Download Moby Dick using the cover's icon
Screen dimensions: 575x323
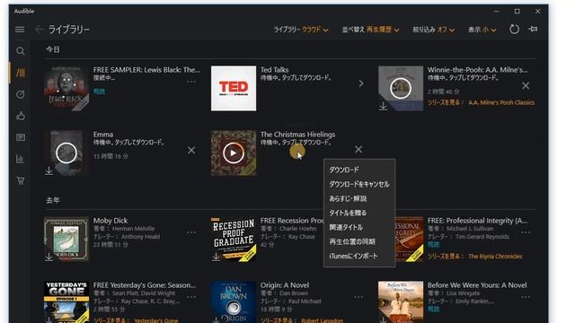click(49, 258)
